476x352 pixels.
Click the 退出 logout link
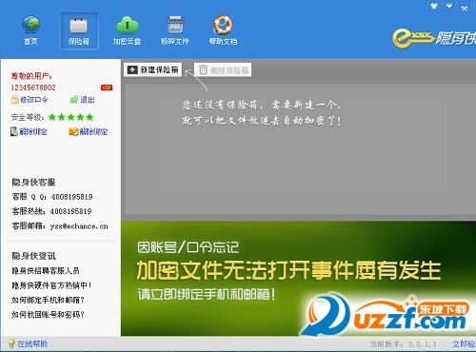coord(82,100)
